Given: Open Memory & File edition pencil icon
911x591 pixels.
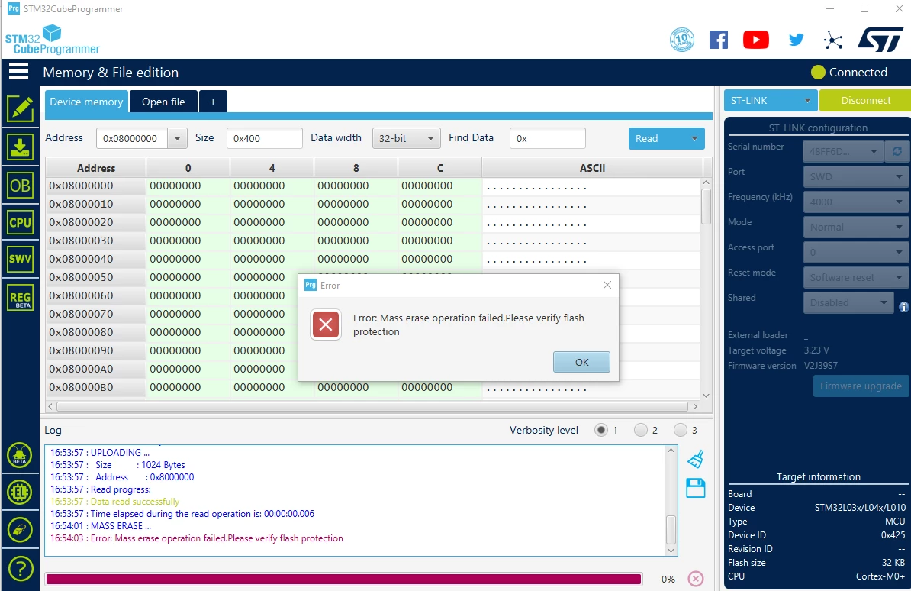Looking at the screenshot, I should click(x=21, y=108).
